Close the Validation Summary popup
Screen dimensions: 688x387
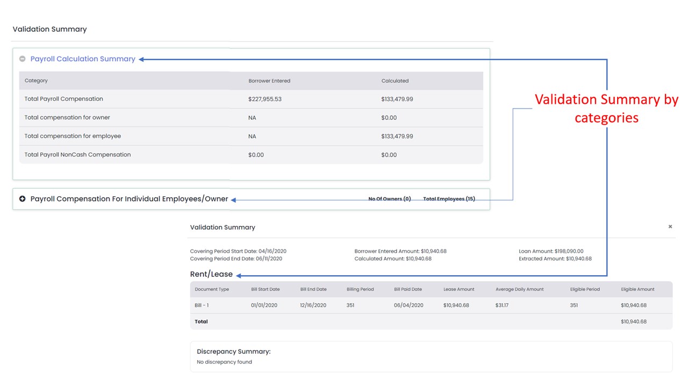pos(670,227)
